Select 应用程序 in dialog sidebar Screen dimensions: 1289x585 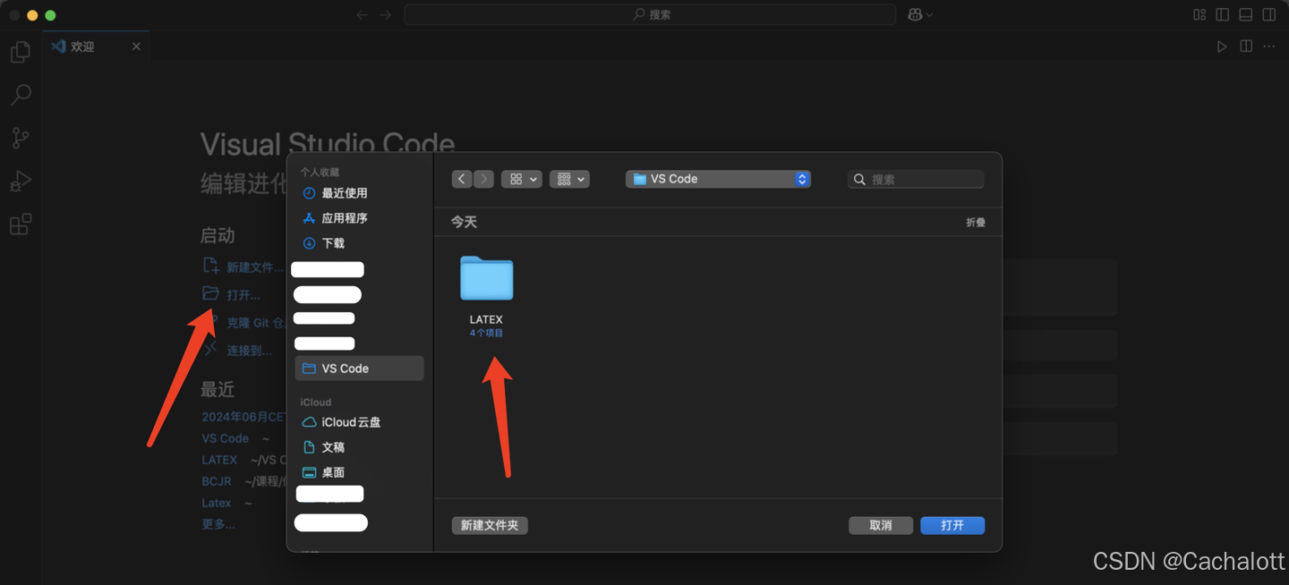[x=359, y=218]
